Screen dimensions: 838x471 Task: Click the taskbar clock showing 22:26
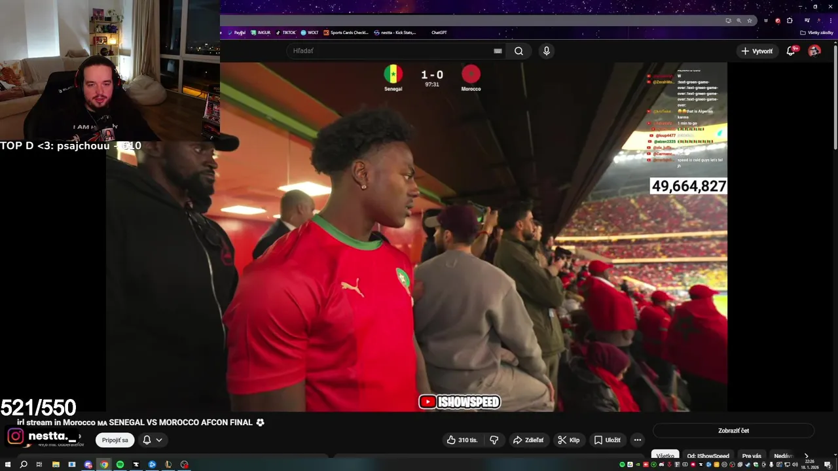pos(810,464)
